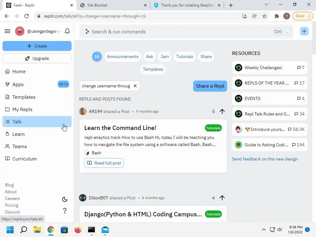Open Weekly Challenges! resource
Viewport: 316px width, 237px height.
[x=270, y=68]
